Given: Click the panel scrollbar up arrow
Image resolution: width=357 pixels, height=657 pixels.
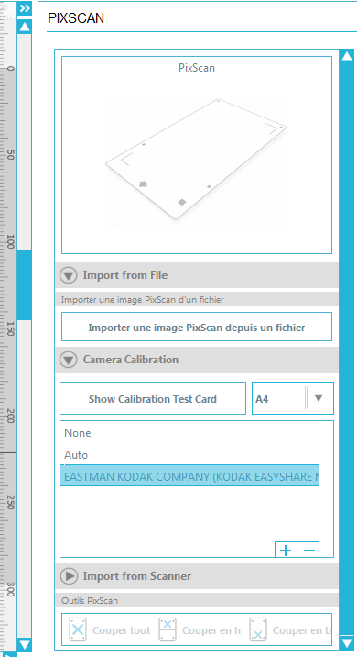Looking at the screenshot, I should tap(347, 56).
